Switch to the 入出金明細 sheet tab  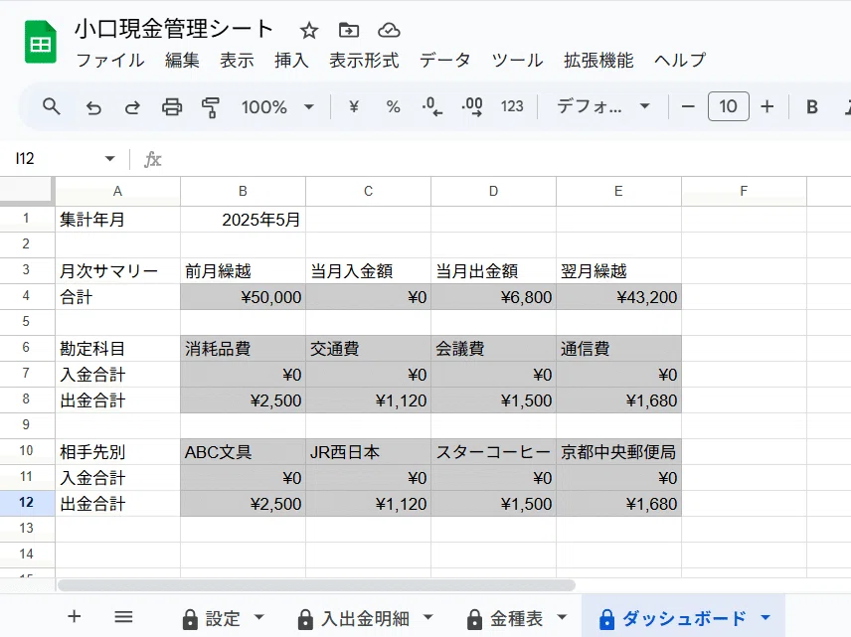tap(365, 618)
